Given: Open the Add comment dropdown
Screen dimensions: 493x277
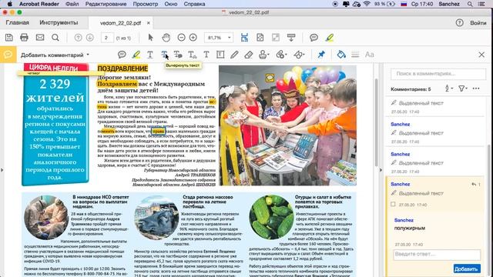Looking at the screenshot, I should coord(55,55).
